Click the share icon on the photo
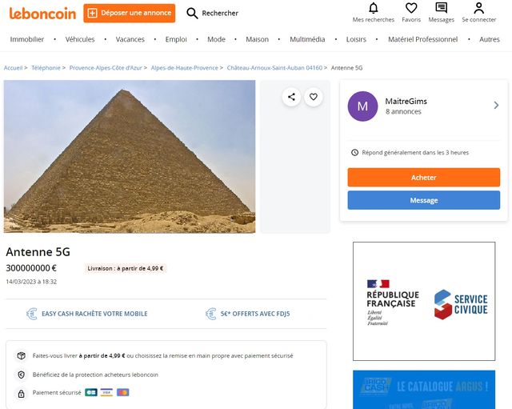This screenshot has height=409, width=512. point(291,97)
